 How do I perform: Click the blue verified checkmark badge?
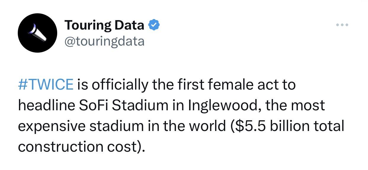click(x=154, y=25)
